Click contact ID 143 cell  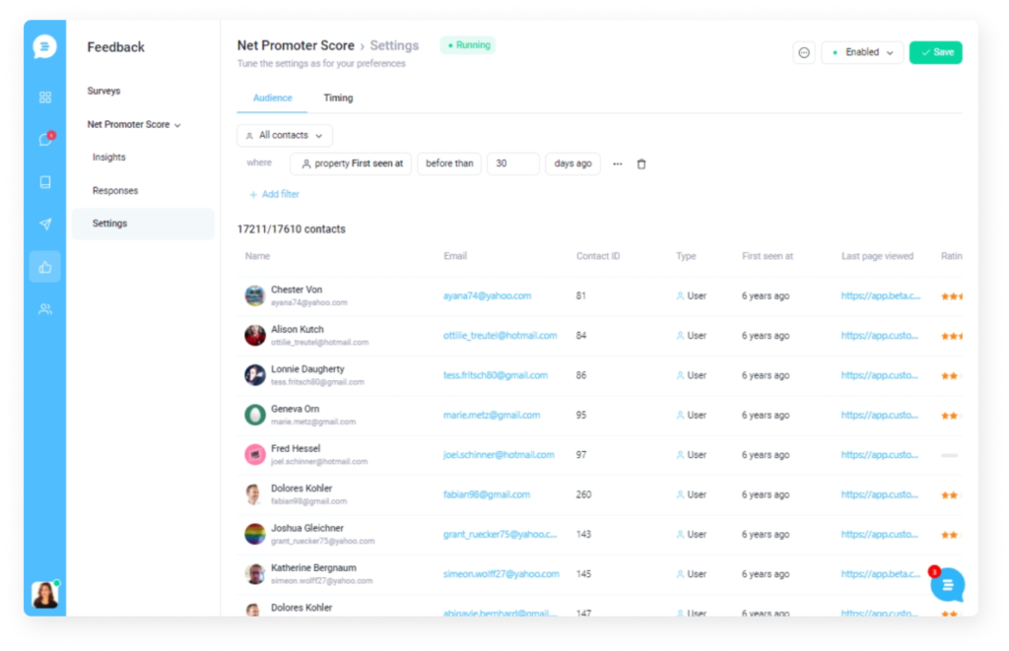pyautogui.click(x=583, y=534)
